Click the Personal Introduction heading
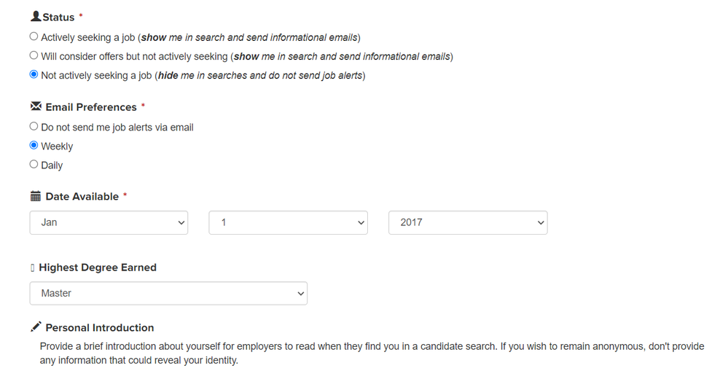Screen dimensions: 728x371 100,327
